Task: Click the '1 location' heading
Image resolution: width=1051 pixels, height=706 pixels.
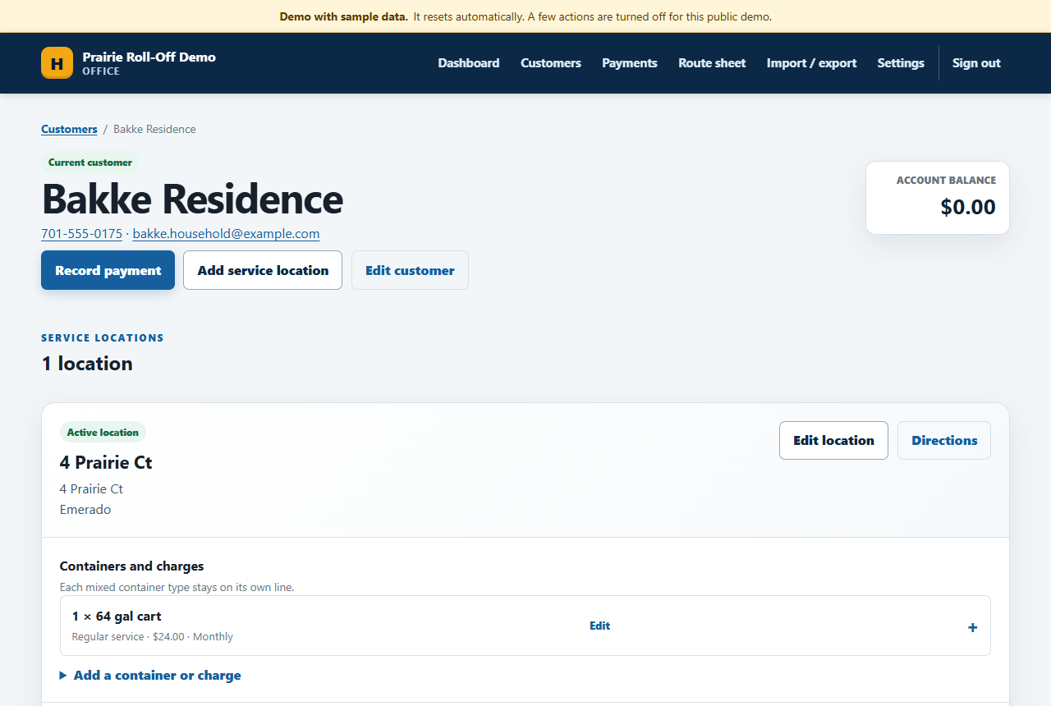Action: (x=87, y=364)
